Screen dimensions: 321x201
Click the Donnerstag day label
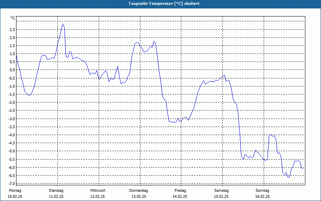point(138,191)
